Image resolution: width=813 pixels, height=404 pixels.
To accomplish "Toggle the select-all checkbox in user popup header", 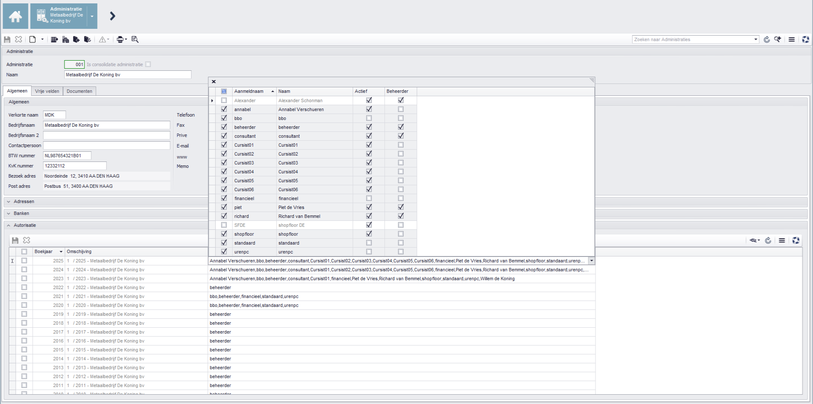I will [224, 91].
